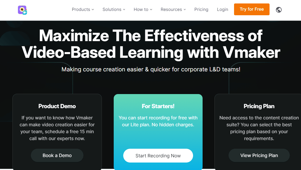Expand the Solutions dropdown menu
The width and height of the screenshot is (301, 170).
click(114, 9)
